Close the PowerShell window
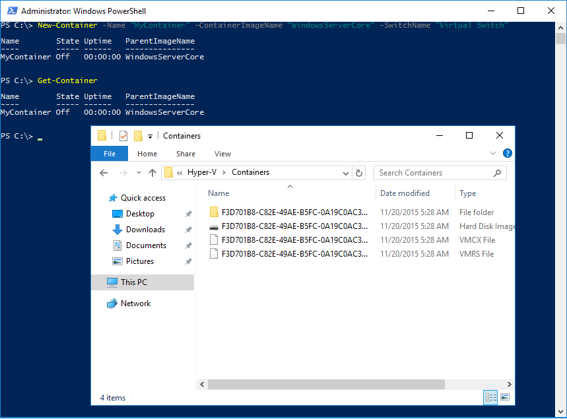567x419 pixels. click(x=551, y=11)
